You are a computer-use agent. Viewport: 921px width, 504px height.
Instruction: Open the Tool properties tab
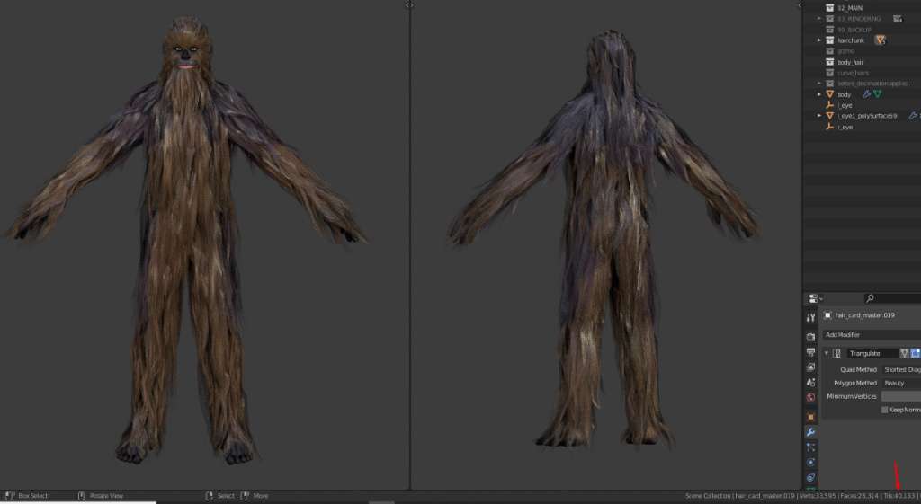[x=810, y=317]
